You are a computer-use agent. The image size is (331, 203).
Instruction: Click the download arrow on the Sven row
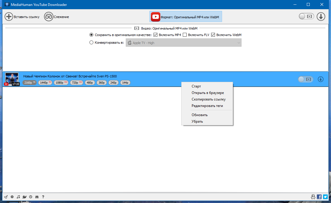click(x=320, y=79)
